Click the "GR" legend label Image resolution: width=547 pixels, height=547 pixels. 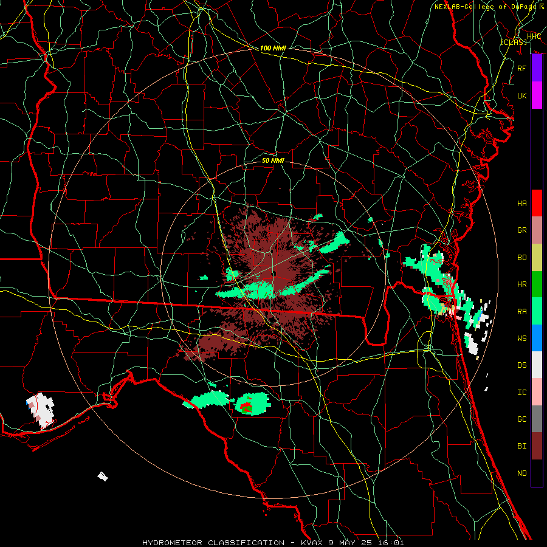tap(521, 230)
